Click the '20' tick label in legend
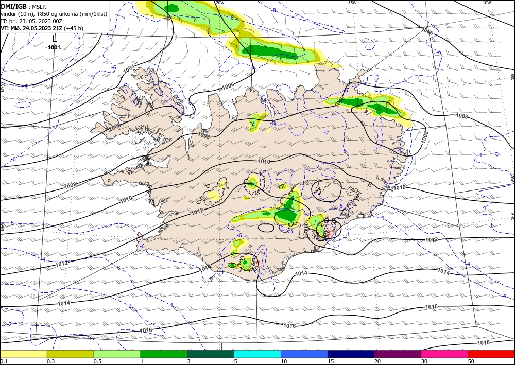515x365 pixels. (x=377, y=361)
